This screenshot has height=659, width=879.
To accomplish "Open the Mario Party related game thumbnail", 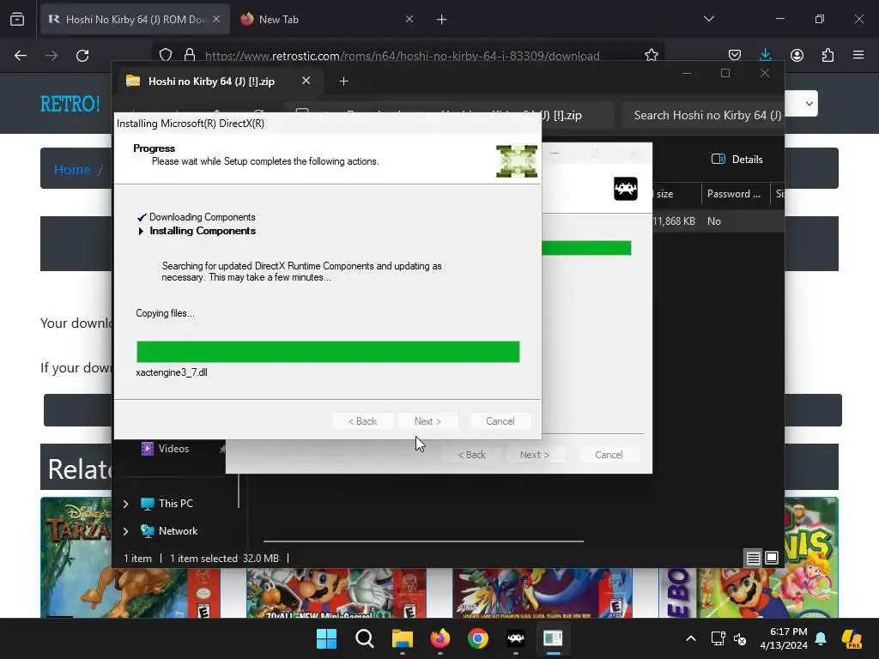I will point(336,594).
